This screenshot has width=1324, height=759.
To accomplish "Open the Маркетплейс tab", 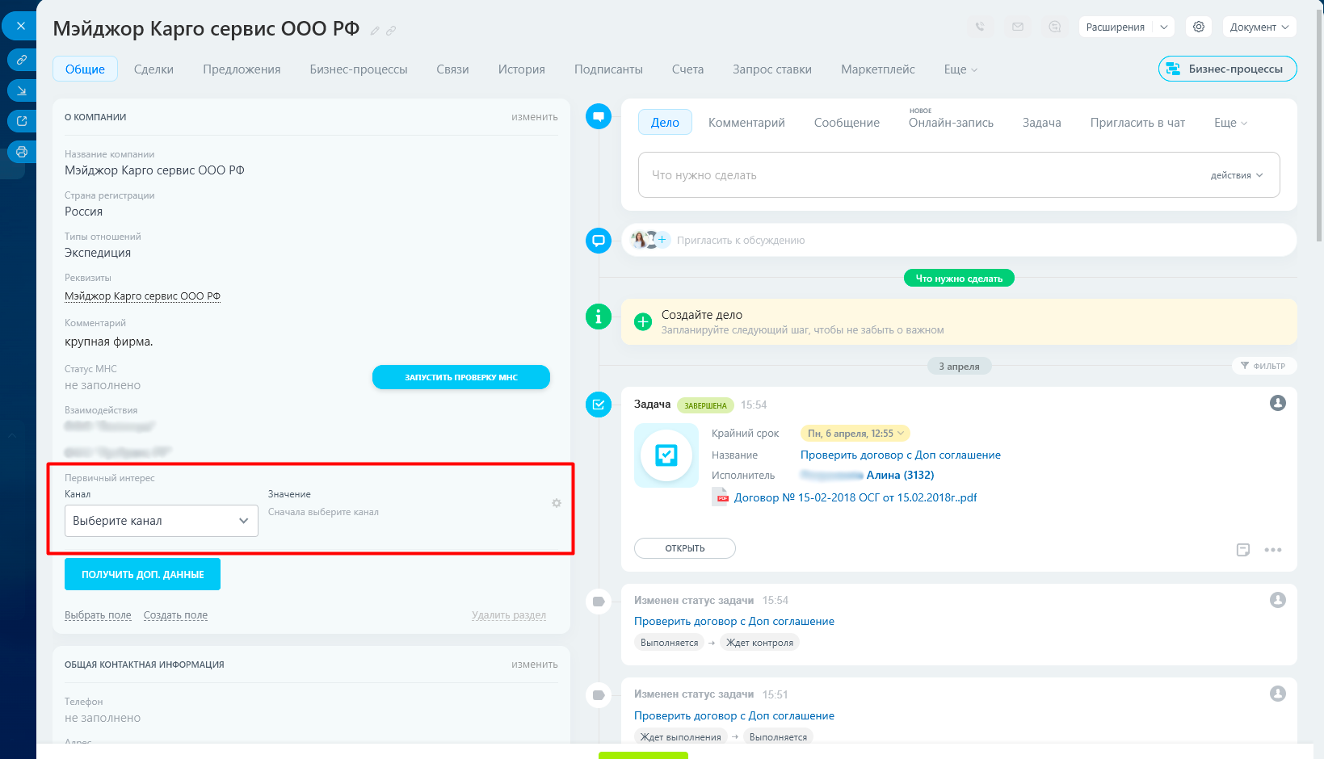I will (877, 69).
